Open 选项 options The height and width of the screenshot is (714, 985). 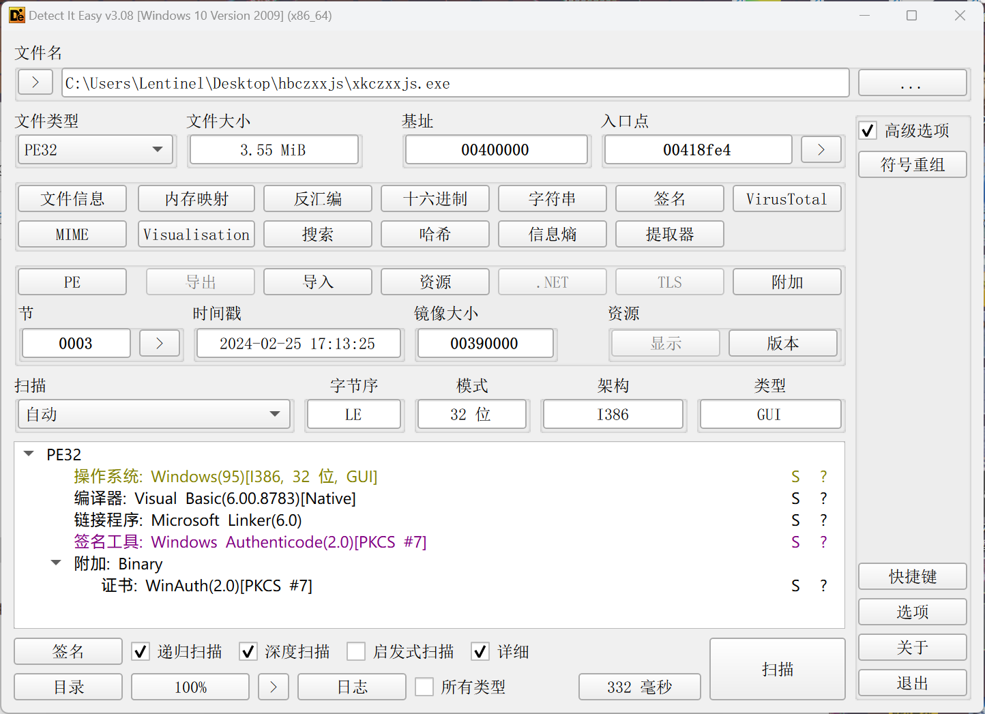913,612
